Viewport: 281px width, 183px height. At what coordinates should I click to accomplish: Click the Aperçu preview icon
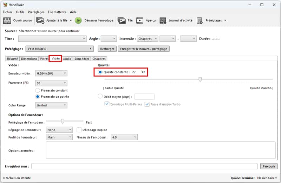tap(140, 20)
